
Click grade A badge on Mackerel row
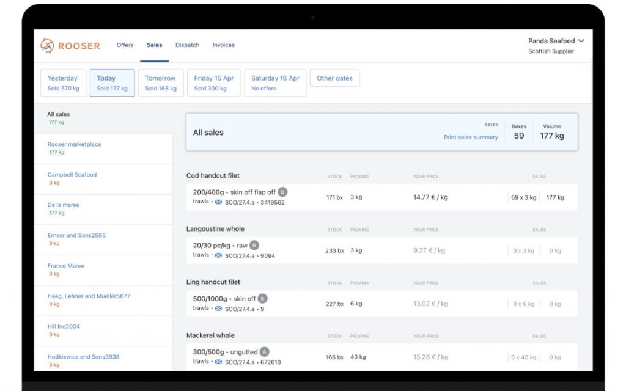coord(264,351)
